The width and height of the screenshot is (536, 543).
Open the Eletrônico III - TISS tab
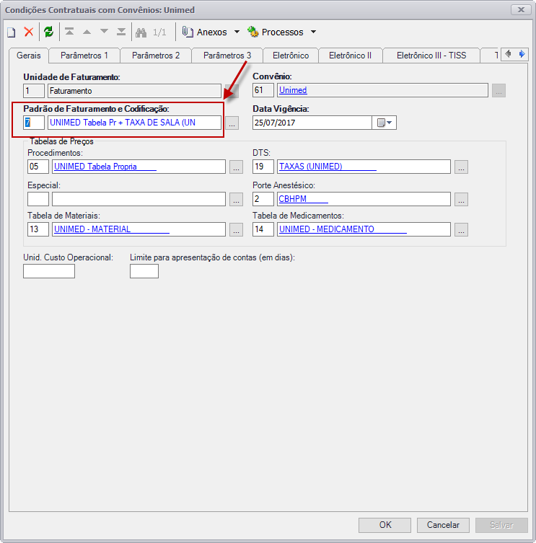pos(431,56)
